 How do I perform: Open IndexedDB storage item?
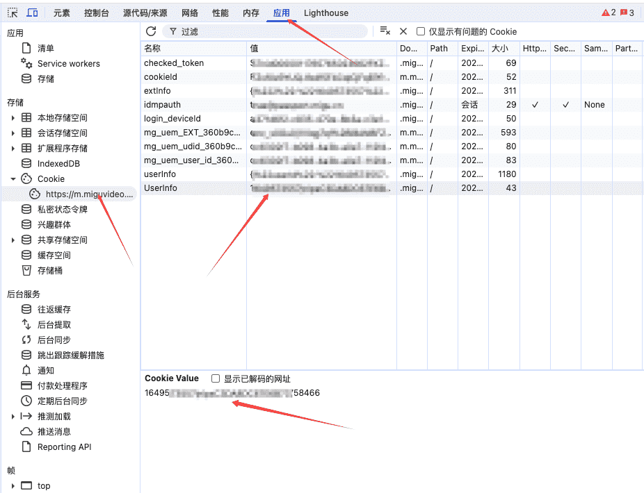(x=58, y=164)
